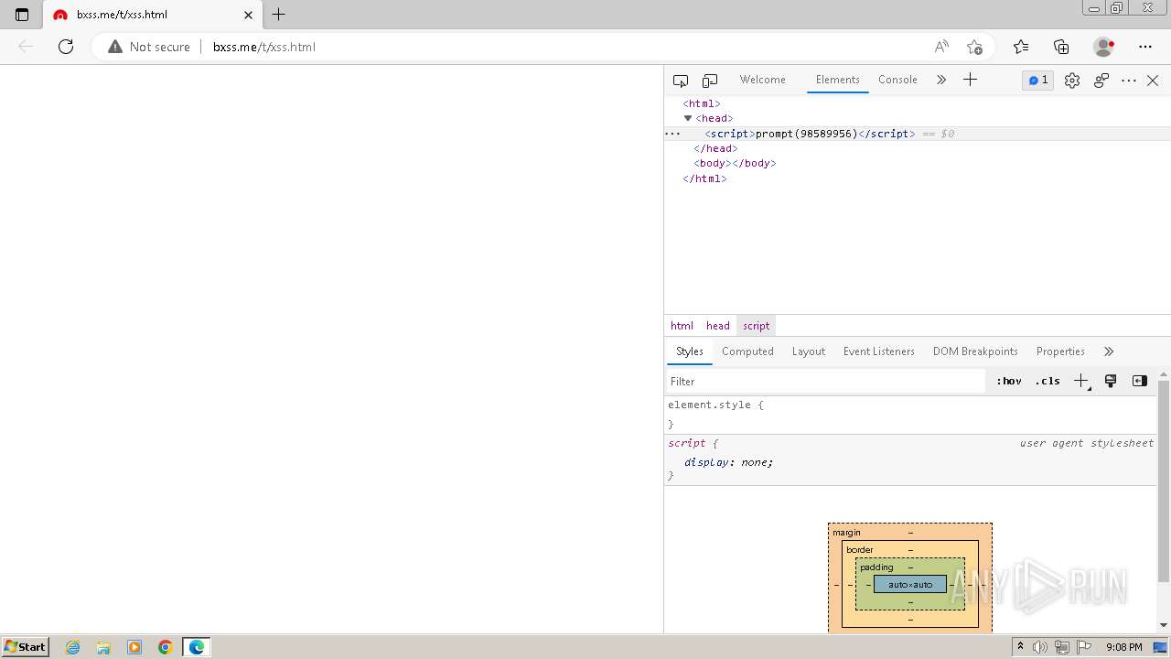The height and width of the screenshot is (659, 1171).
Task: Focus the styles Filter input
Action: (x=826, y=381)
